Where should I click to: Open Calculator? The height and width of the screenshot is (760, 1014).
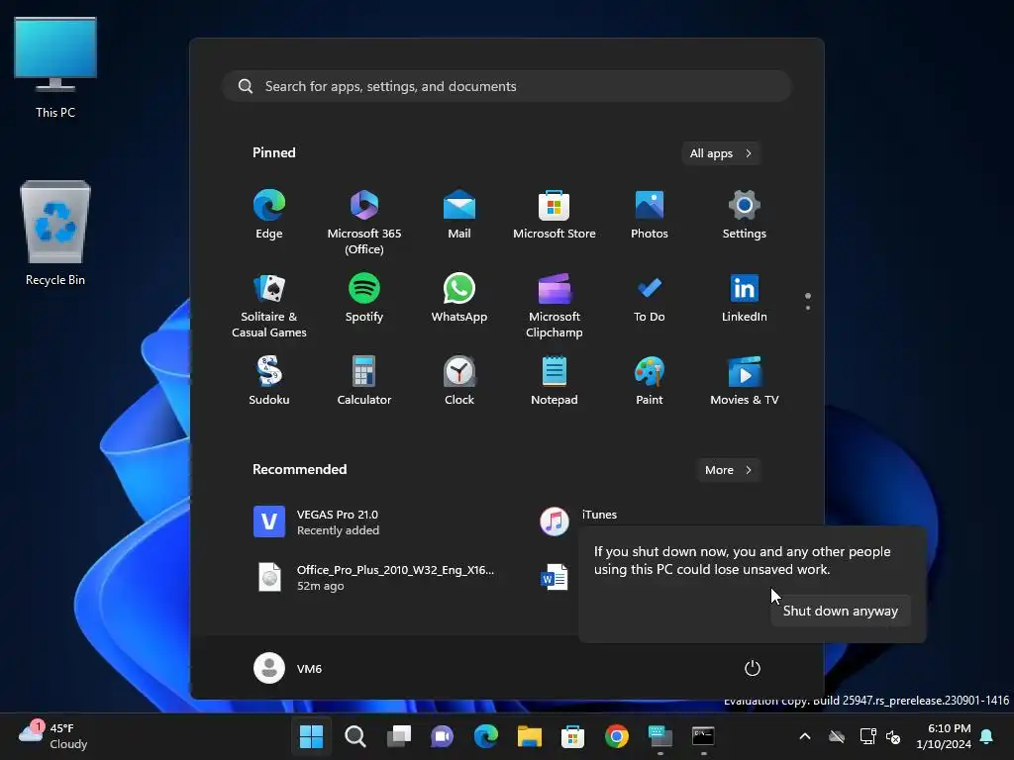364,381
